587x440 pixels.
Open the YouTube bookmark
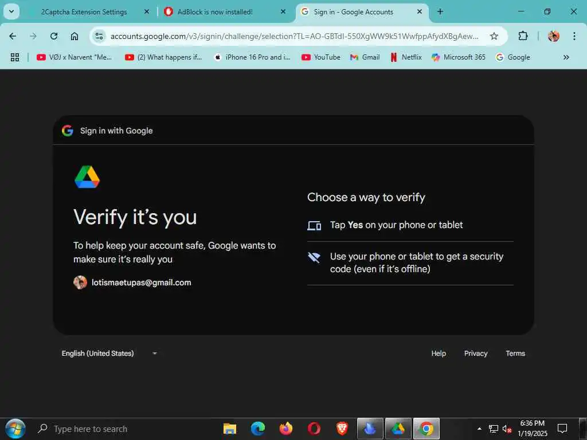(x=321, y=57)
